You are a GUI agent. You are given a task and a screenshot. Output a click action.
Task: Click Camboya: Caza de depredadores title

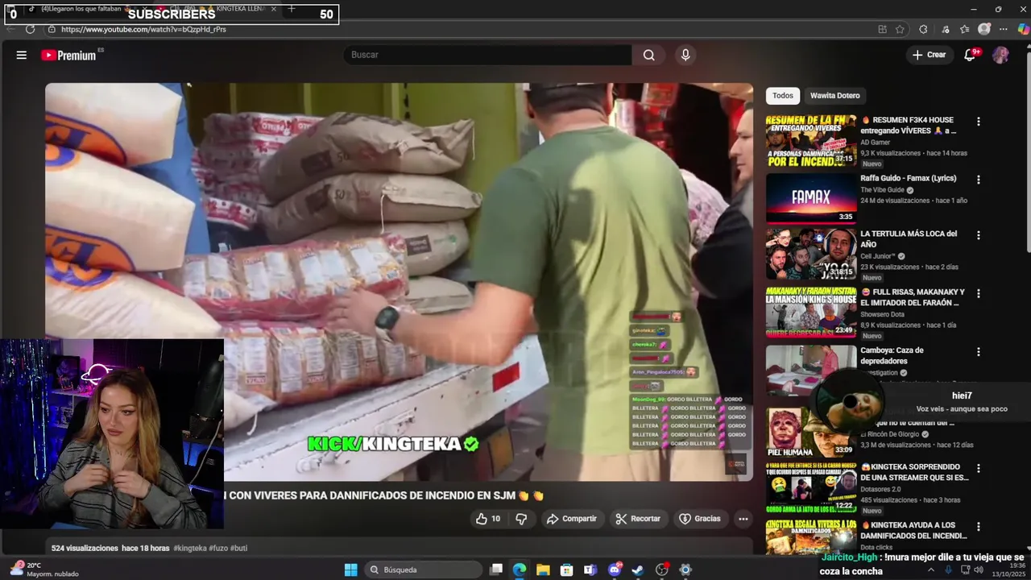pyautogui.click(x=892, y=355)
